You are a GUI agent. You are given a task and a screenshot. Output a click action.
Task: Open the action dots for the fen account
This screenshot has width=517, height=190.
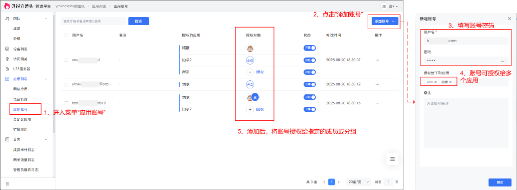coord(377,103)
